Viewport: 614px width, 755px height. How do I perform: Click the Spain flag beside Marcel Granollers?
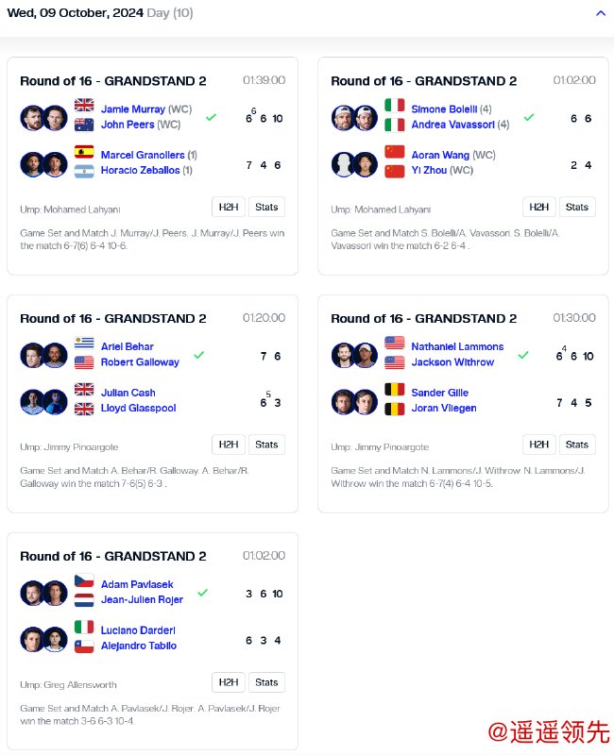(x=84, y=152)
